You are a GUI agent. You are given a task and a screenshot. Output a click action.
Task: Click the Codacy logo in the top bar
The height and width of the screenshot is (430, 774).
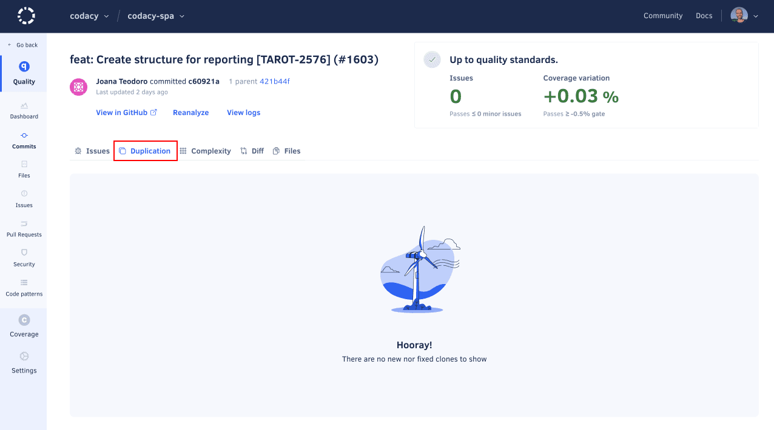coord(25,16)
